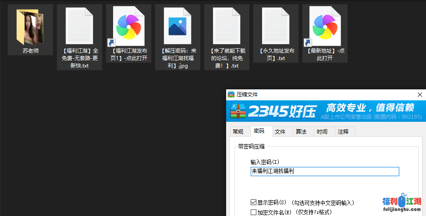The image size is (426, 216).
Task: Switch to the 常规 tab
Action: pos(238,132)
